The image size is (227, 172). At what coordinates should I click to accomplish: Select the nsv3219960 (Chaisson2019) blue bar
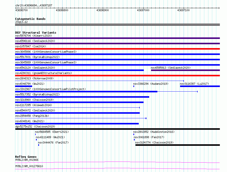point(79,102)
